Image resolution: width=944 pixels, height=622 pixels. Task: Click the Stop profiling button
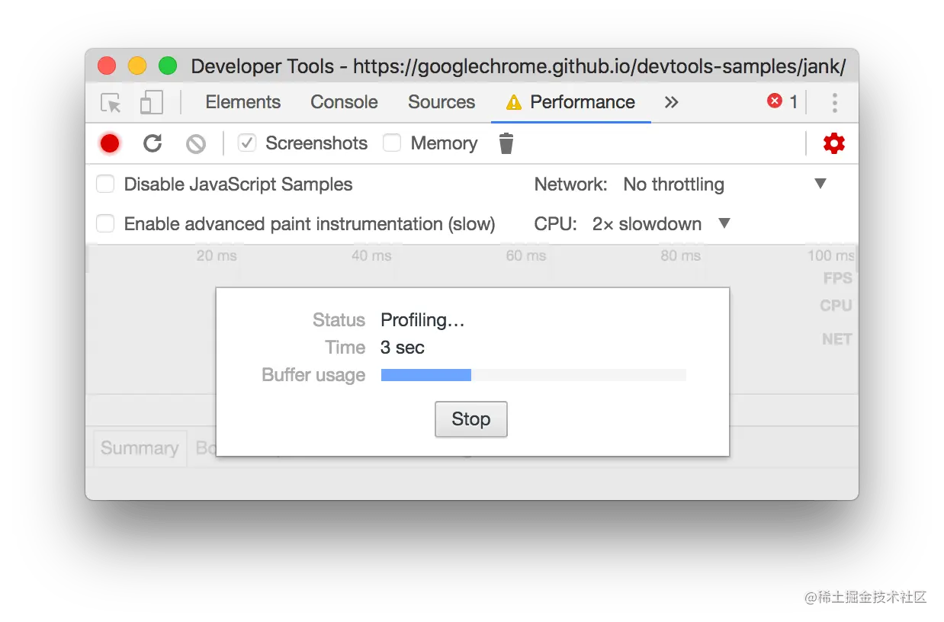point(471,419)
